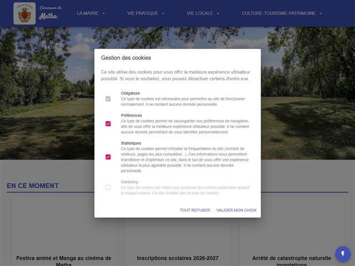Click the Commune de Matha title text
355x266 pixels.
[52, 13]
